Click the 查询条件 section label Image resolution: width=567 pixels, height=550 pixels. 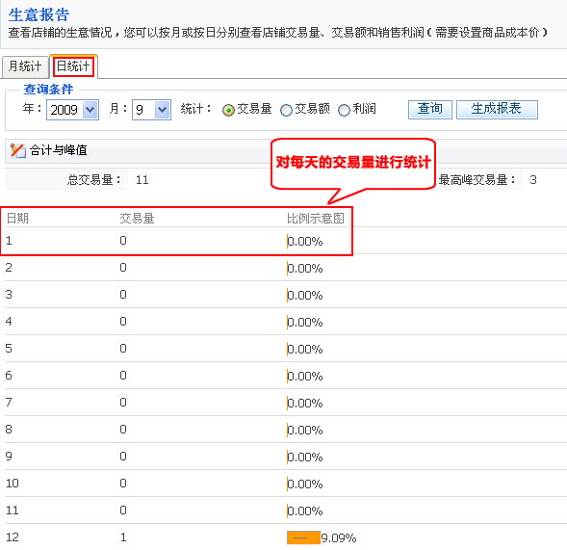(x=48, y=89)
